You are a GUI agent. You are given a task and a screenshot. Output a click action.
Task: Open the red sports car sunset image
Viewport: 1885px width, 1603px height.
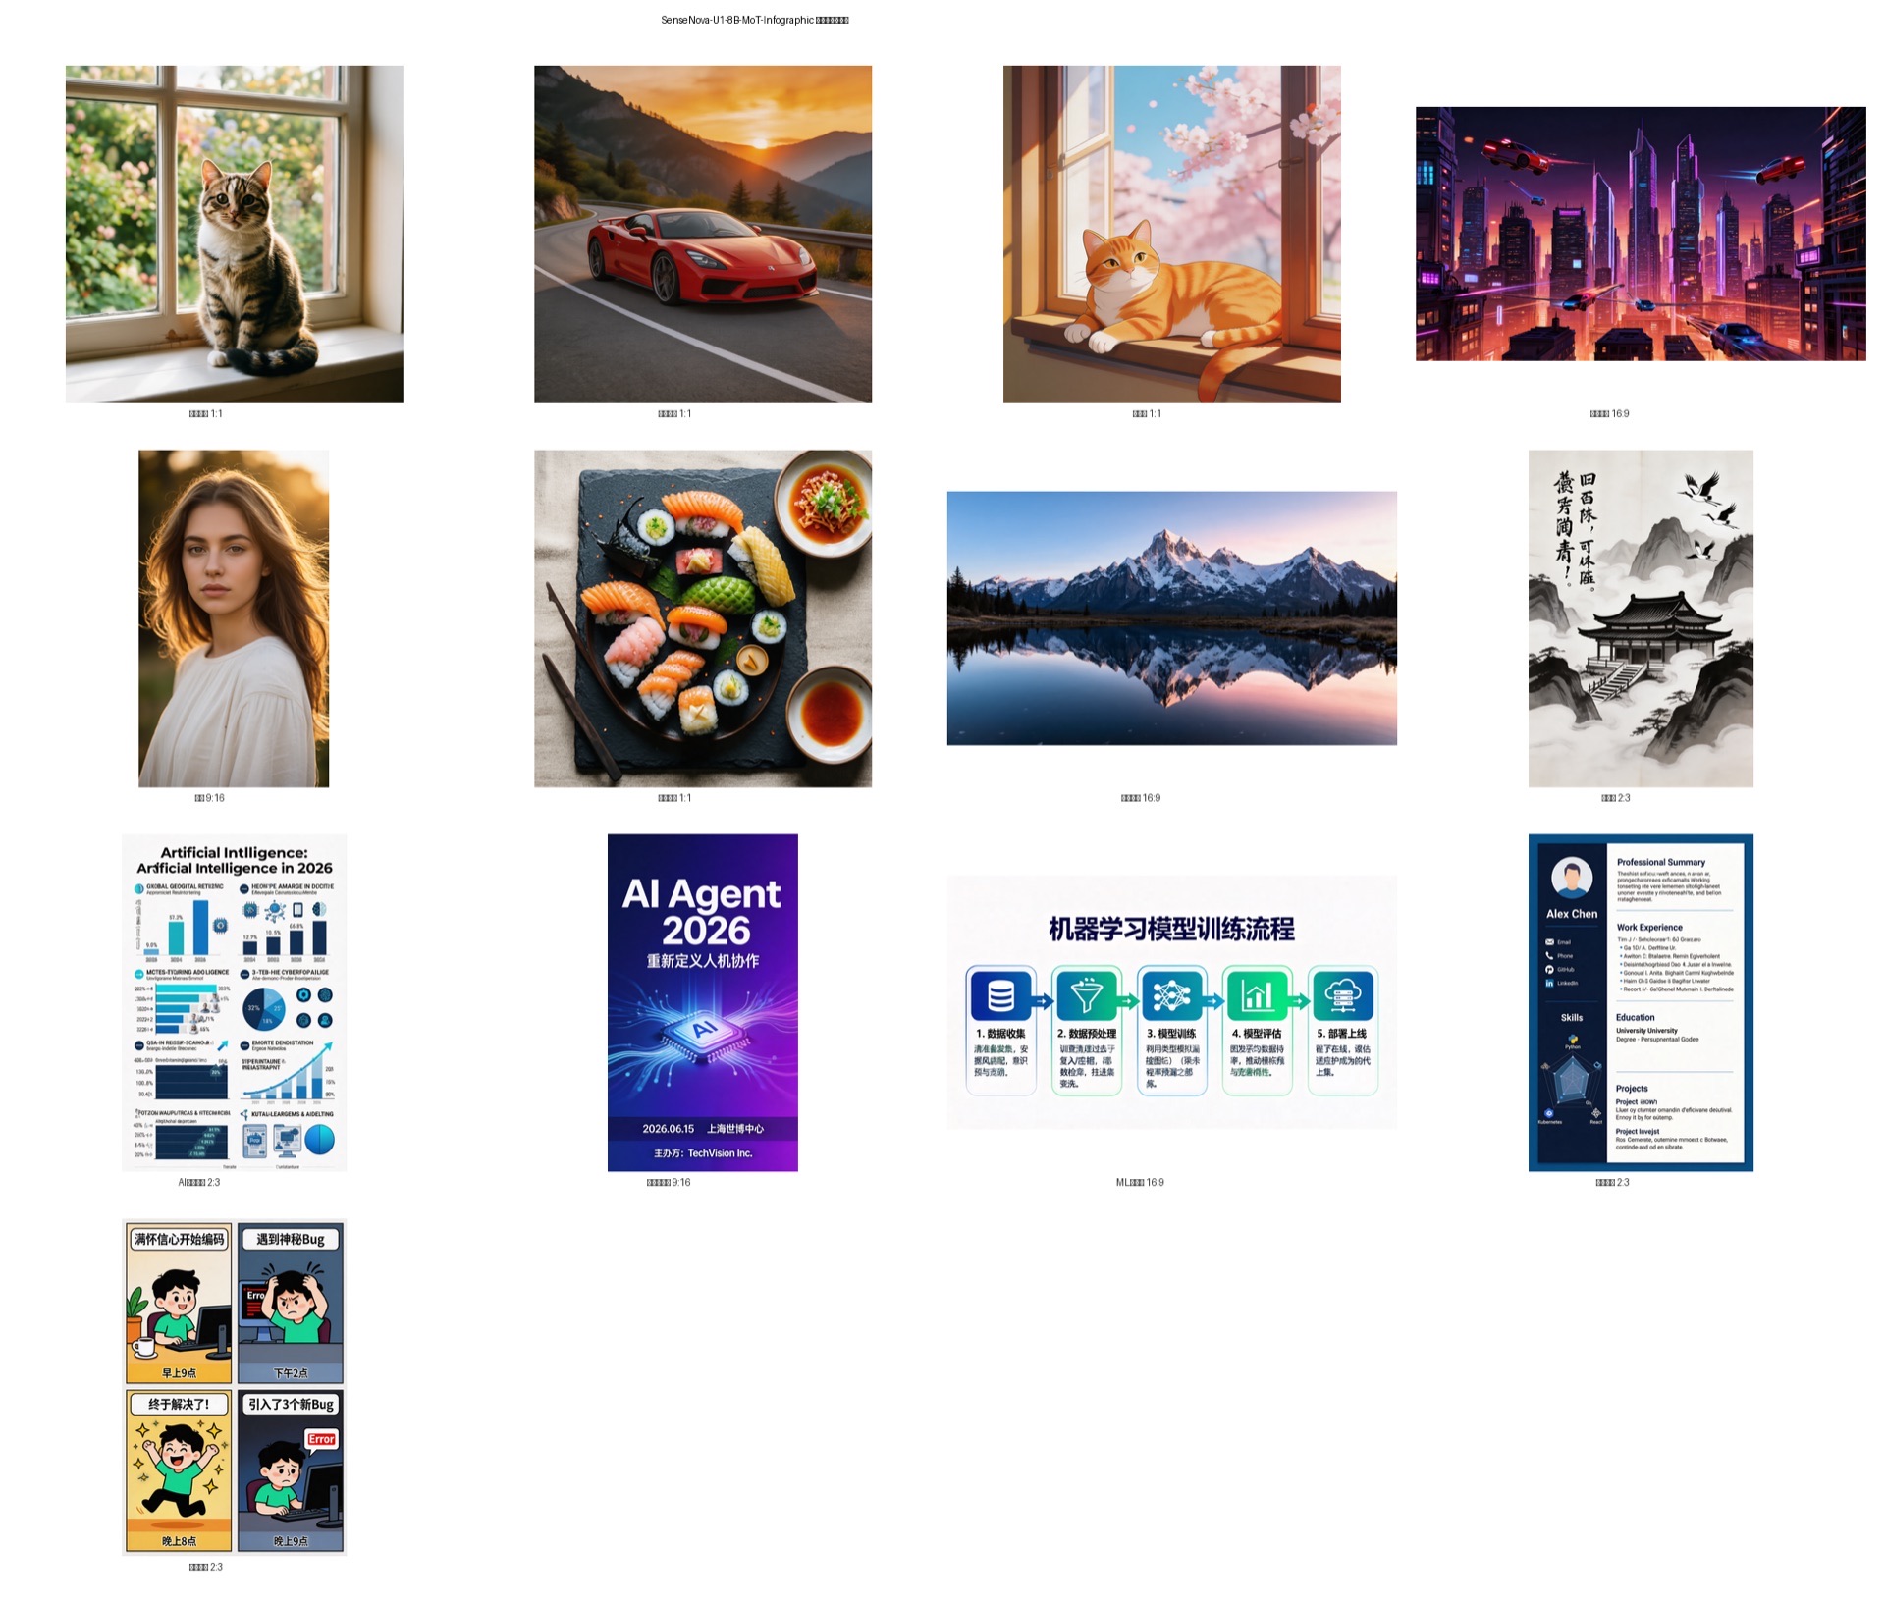pos(703,234)
